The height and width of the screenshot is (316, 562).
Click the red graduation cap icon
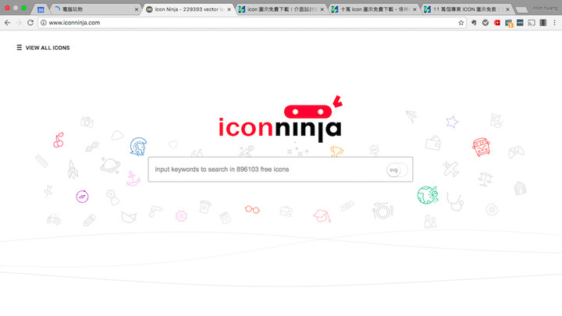(322, 215)
